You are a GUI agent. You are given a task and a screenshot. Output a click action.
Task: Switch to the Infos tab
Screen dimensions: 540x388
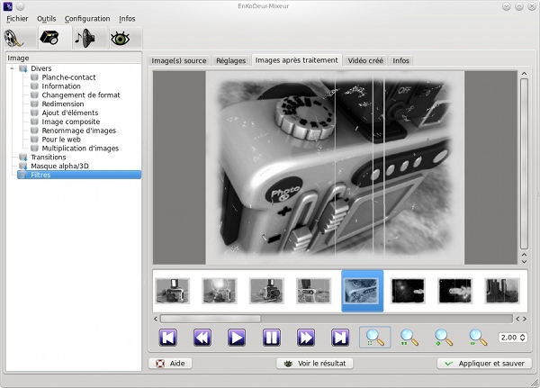pyautogui.click(x=400, y=60)
